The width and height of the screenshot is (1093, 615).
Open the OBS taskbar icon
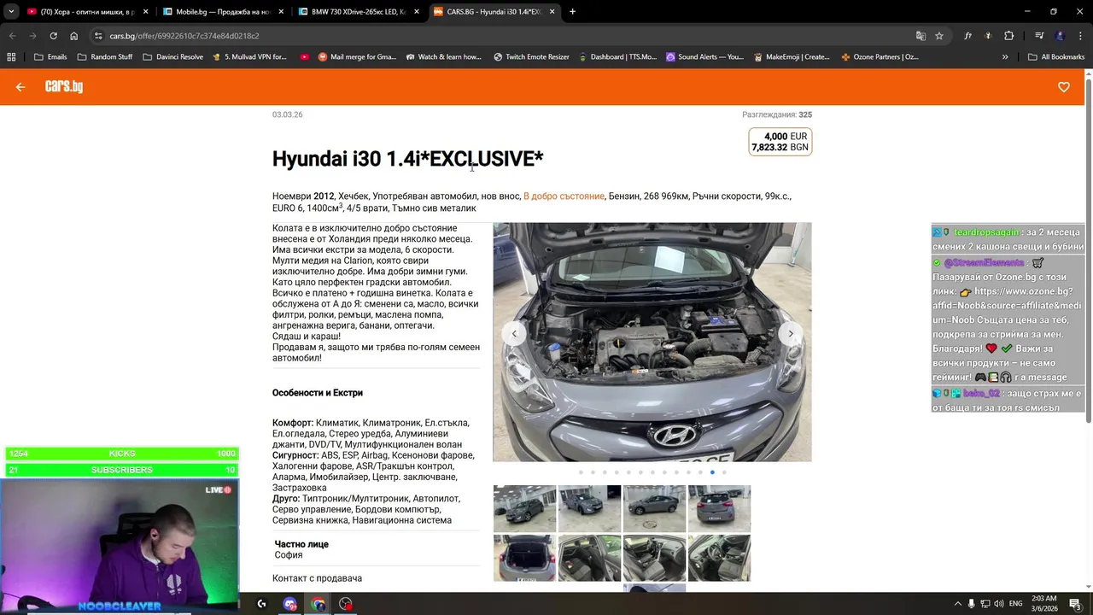pyautogui.click(x=345, y=604)
